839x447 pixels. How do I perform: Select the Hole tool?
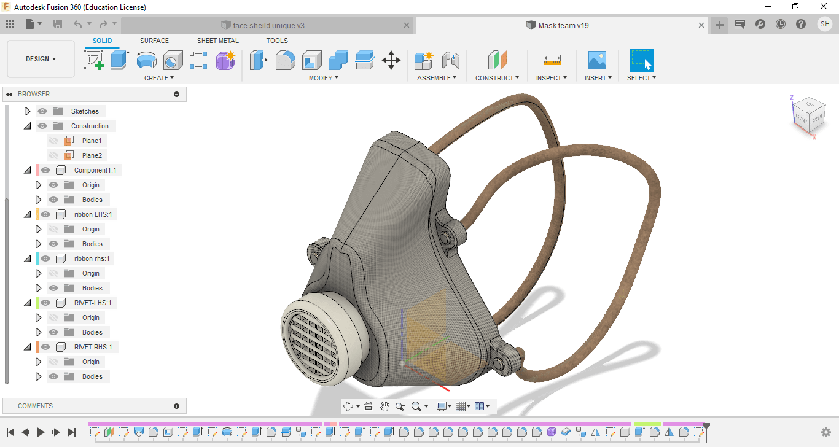click(x=173, y=60)
